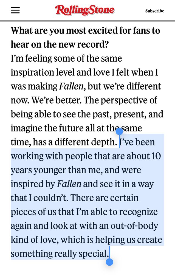Click the highlighted italic word Fallen
The height and width of the screenshot is (275, 175).
click(x=69, y=184)
